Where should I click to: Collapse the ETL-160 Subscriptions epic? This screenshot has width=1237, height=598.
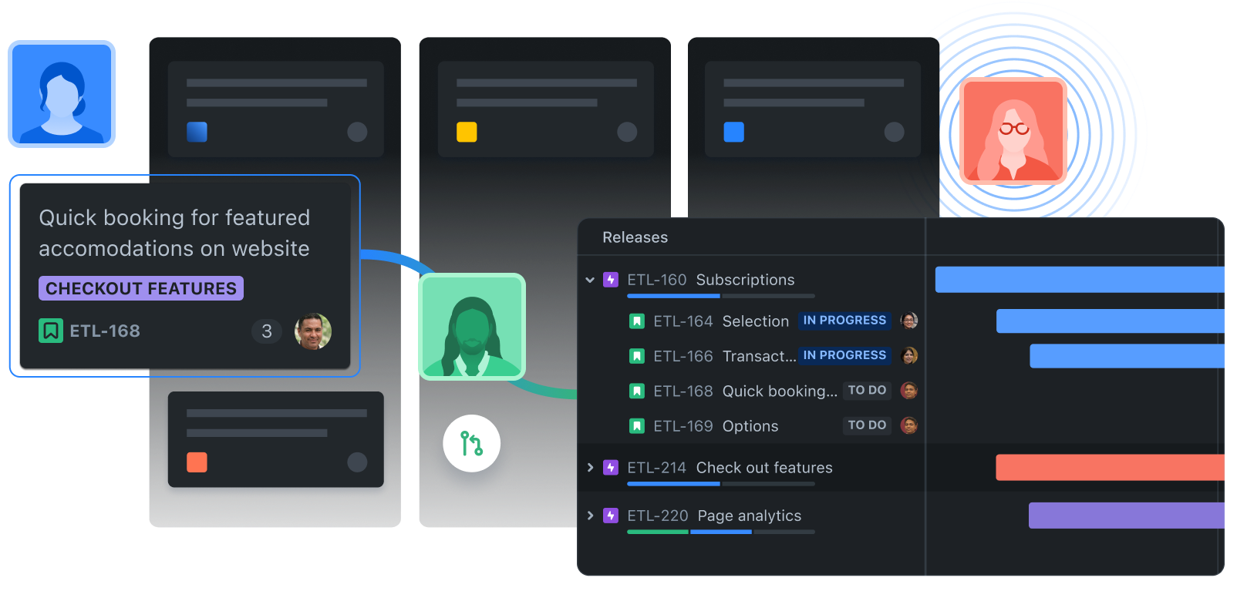coord(590,280)
